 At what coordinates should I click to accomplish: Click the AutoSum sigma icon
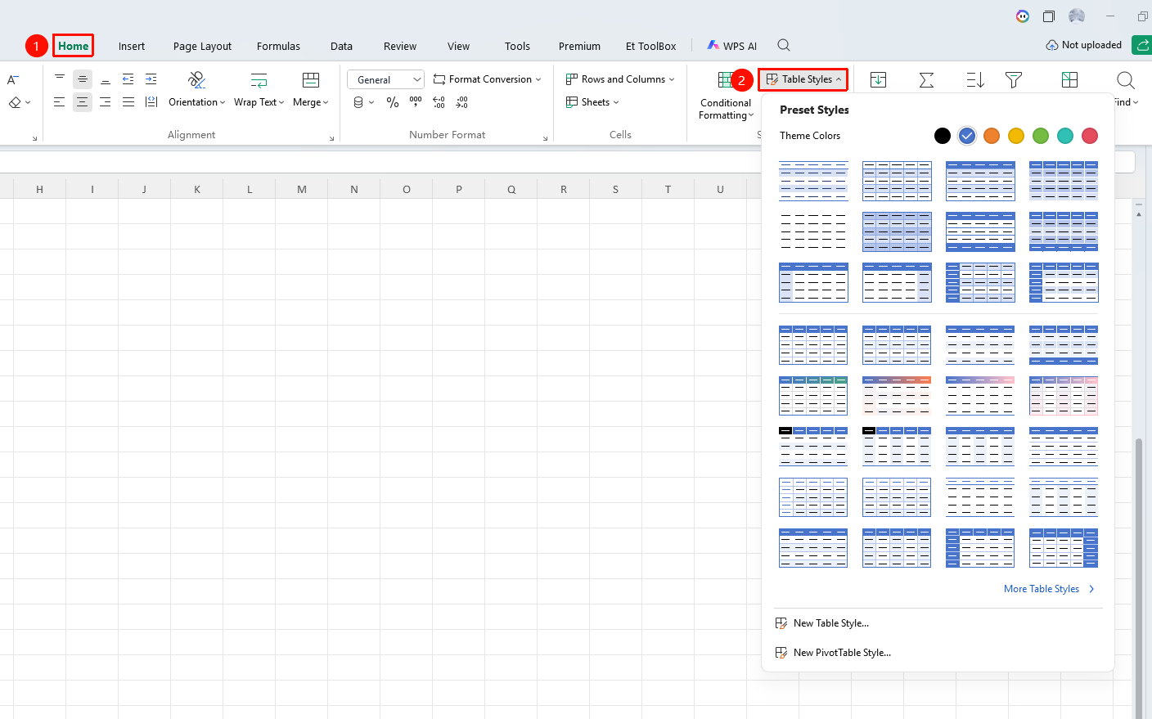point(926,79)
